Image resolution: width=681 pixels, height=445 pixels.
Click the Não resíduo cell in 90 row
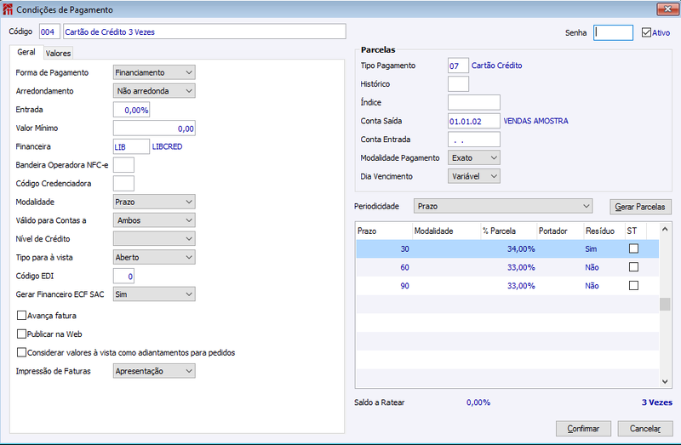coord(592,286)
